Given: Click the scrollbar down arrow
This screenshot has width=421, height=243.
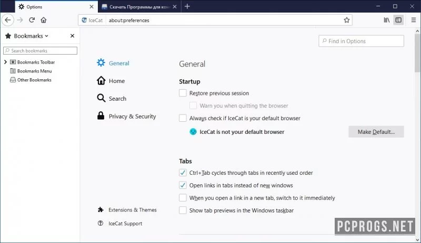Looking at the screenshot, I should point(417,240).
